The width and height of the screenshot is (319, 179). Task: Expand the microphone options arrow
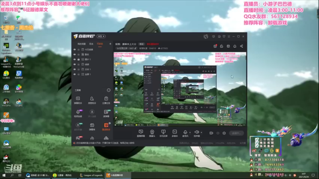coord(190,132)
